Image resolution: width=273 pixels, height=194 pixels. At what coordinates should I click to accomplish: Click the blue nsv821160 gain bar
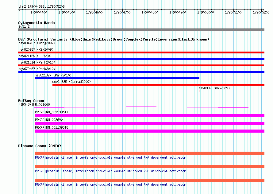(x=141, y=59)
